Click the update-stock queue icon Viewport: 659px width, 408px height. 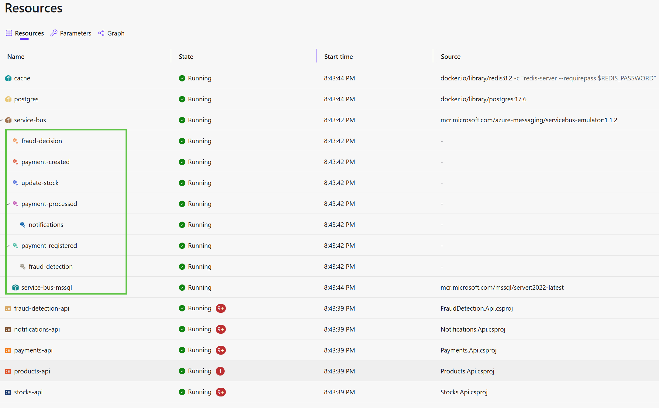[x=15, y=183]
